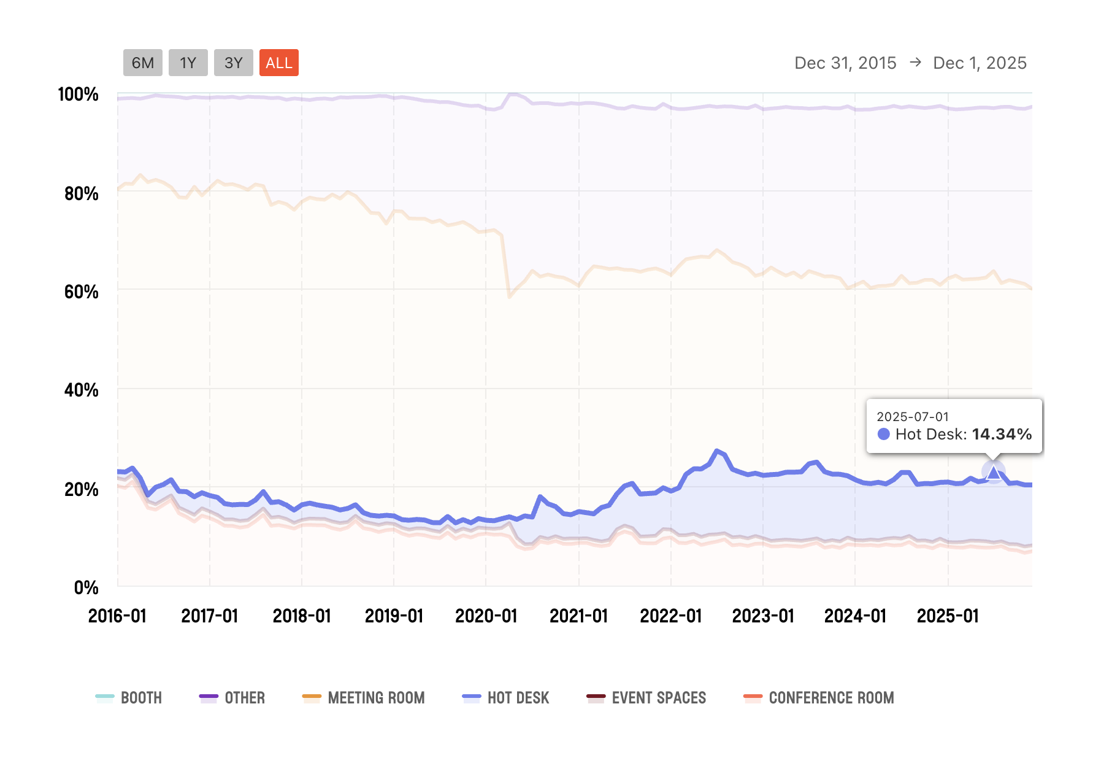The width and height of the screenshot is (1093, 782).
Task: Click the end date Dec 1, 2025
Action: (980, 63)
